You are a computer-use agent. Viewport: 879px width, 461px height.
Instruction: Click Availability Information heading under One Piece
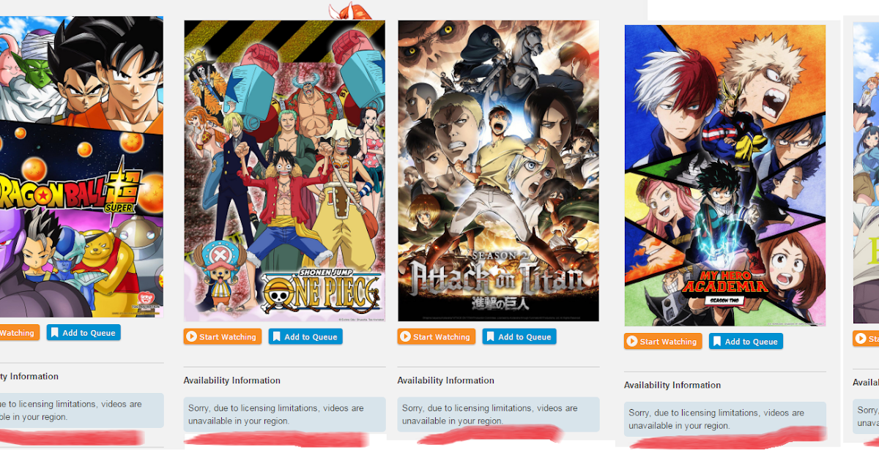pyautogui.click(x=232, y=381)
